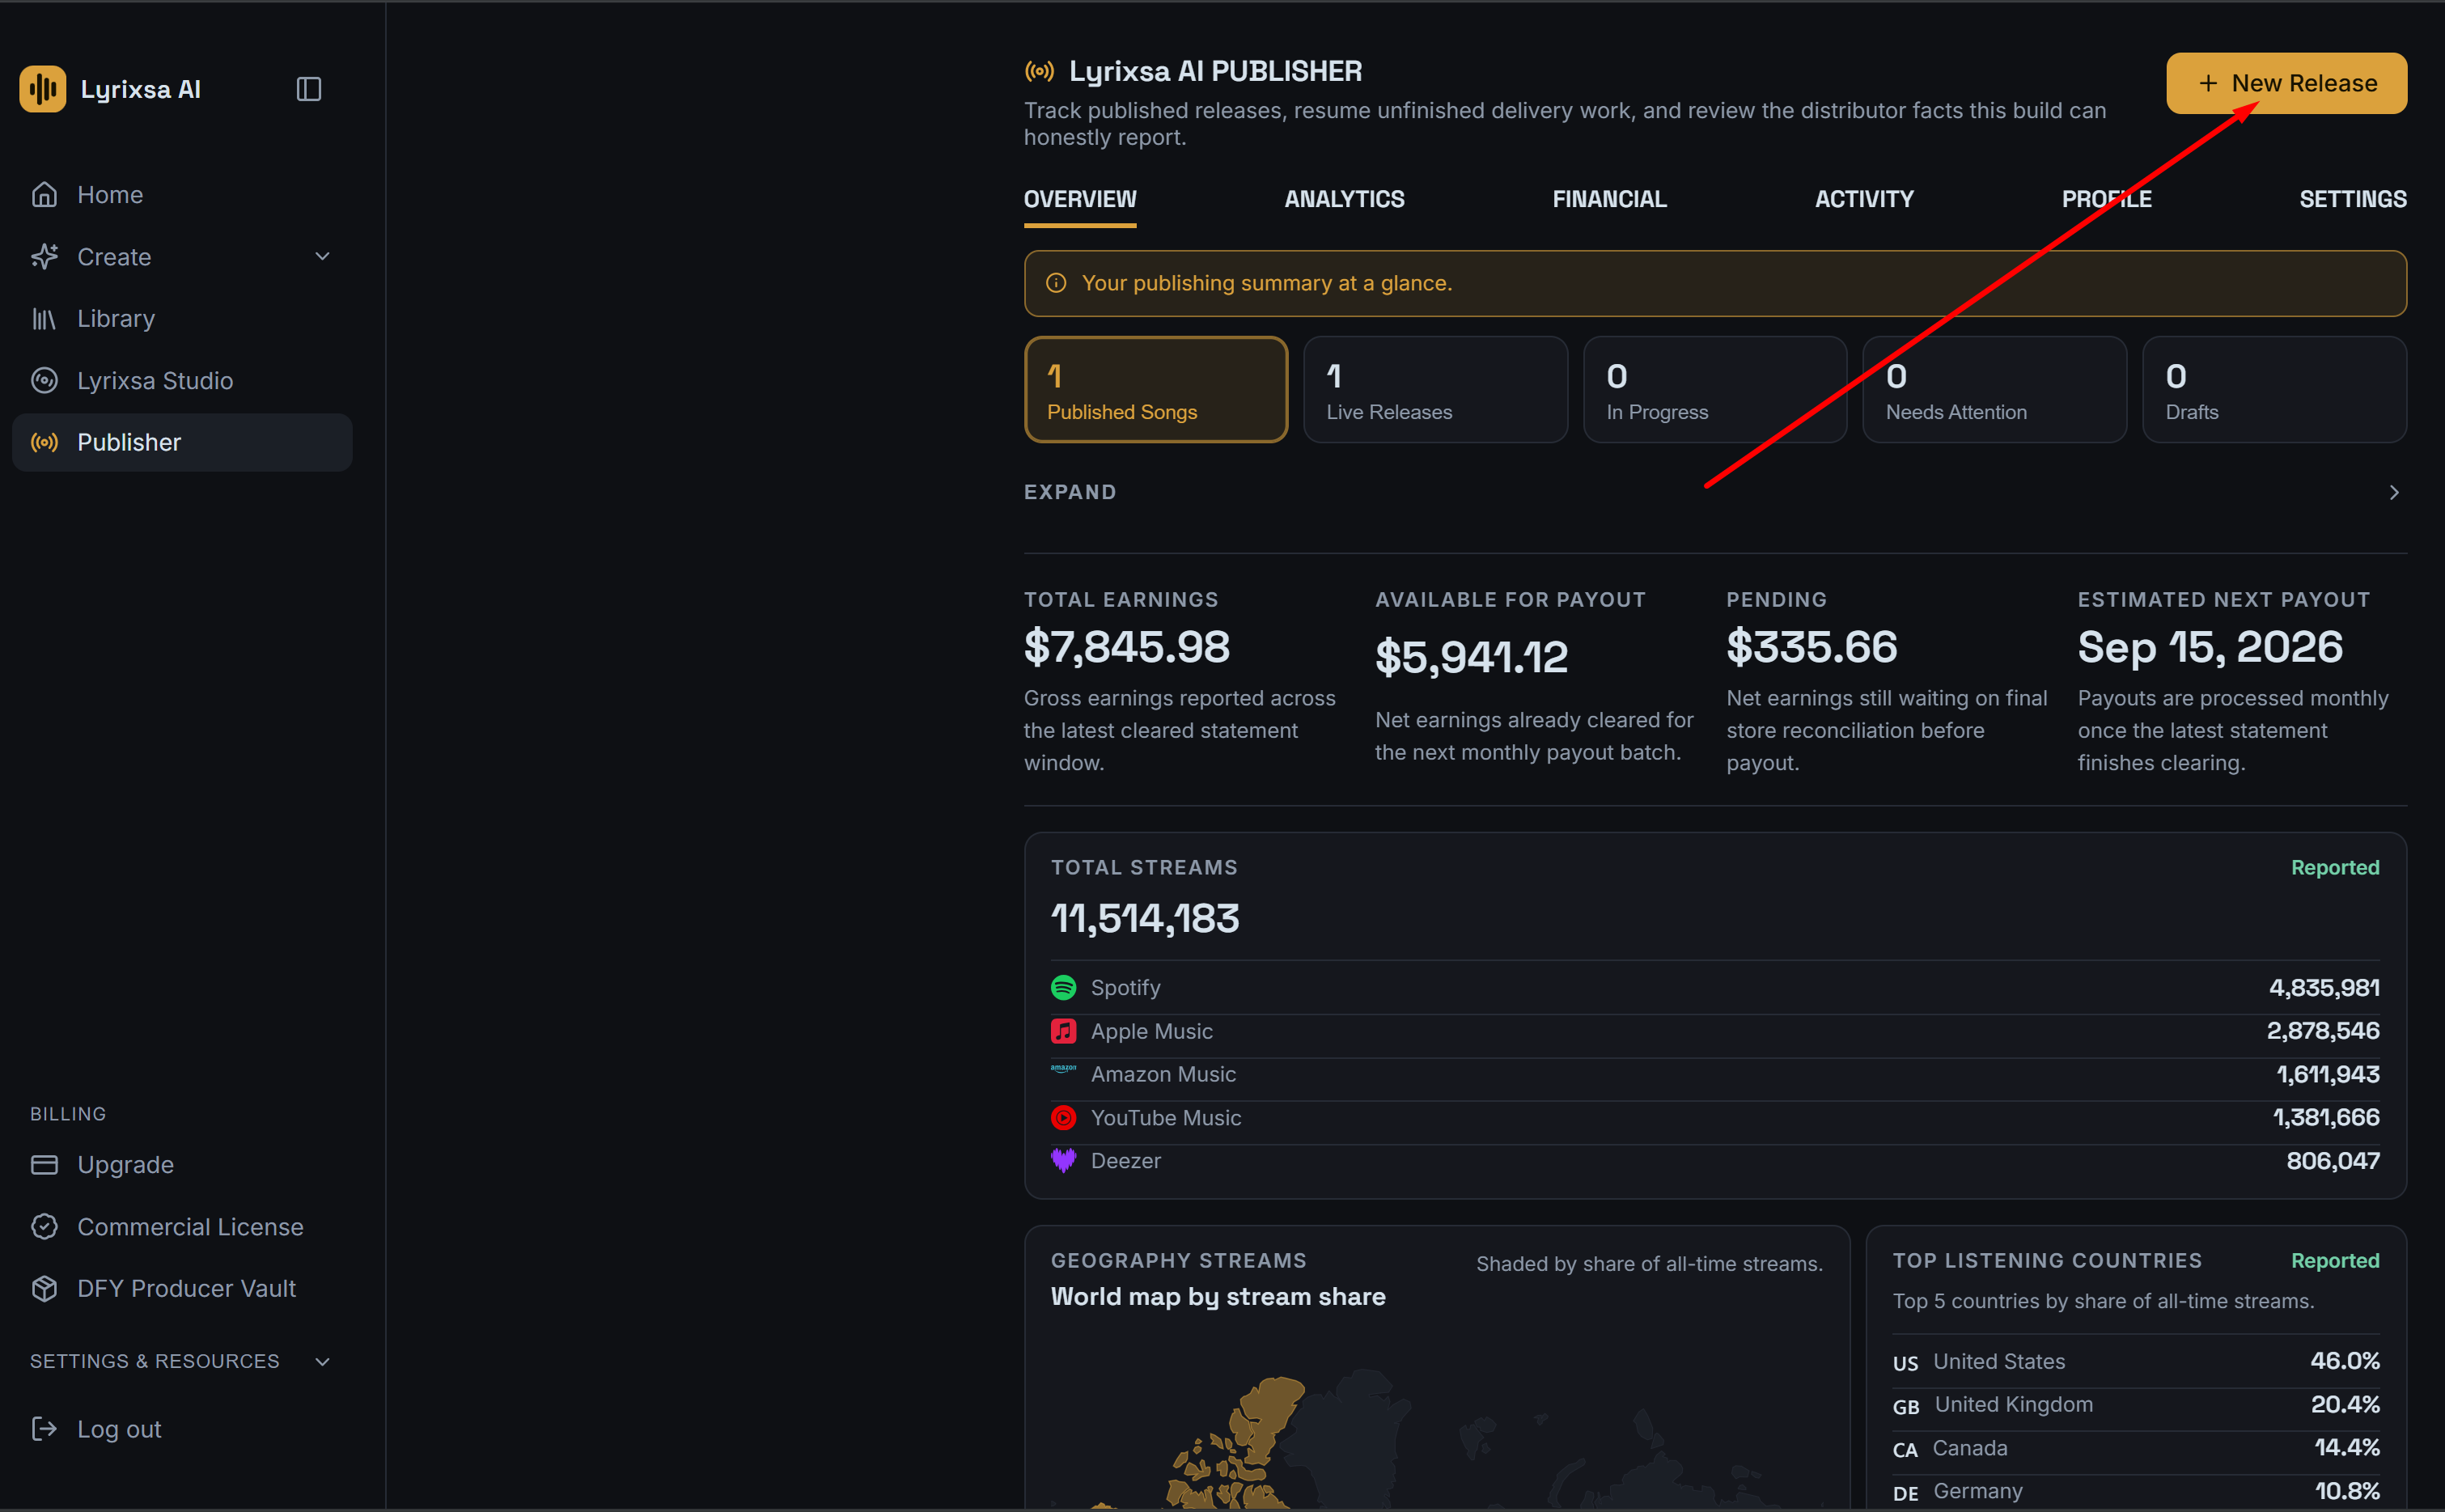The height and width of the screenshot is (1512, 2445).
Task: Click the Deezer heart icon
Action: pos(1063,1161)
